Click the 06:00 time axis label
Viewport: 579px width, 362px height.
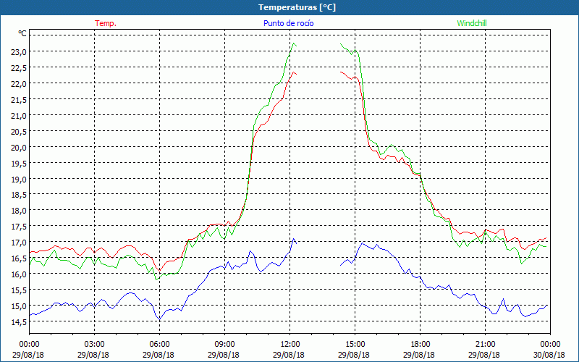pyautogui.click(x=159, y=345)
